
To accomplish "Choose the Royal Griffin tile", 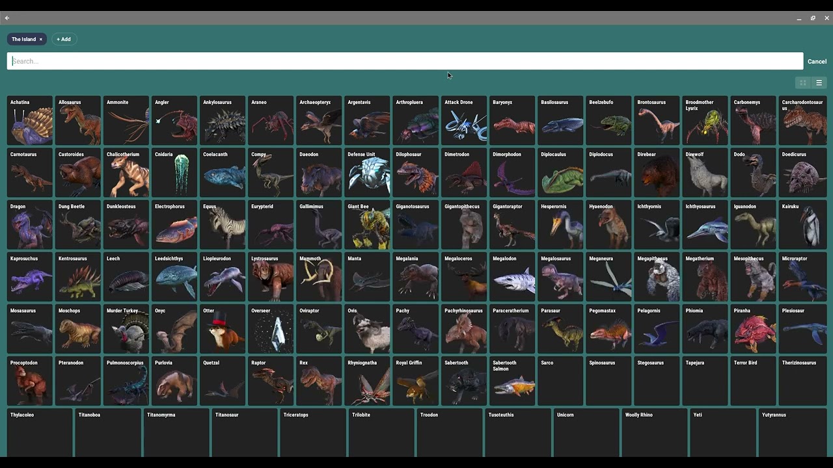I will [x=416, y=380].
